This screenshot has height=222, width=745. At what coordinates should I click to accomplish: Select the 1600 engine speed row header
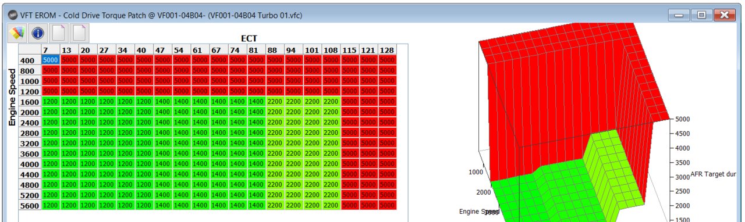tap(29, 102)
